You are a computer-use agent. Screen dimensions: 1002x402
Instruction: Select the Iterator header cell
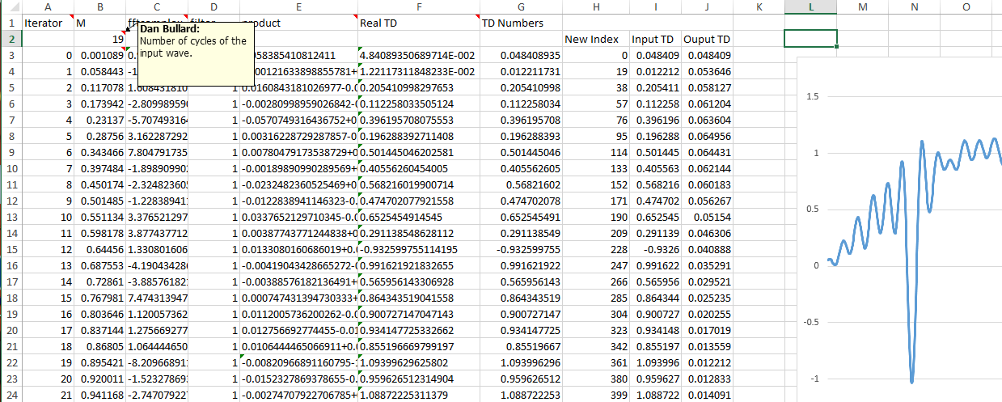pos(48,23)
